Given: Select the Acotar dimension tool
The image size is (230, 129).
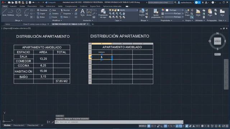Looking at the screenshot, I should click(89, 12).
